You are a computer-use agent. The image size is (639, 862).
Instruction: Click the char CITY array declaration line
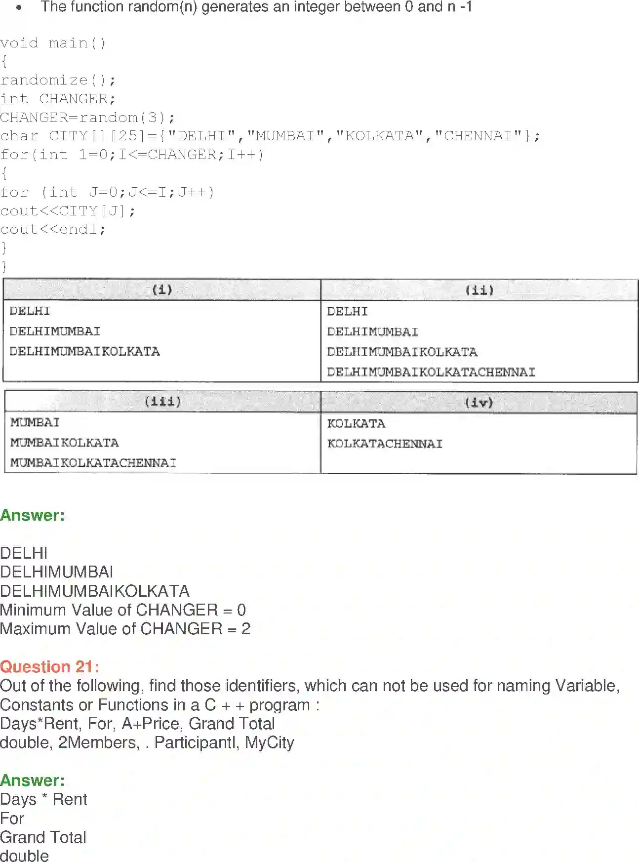click(x=270, y=136)
